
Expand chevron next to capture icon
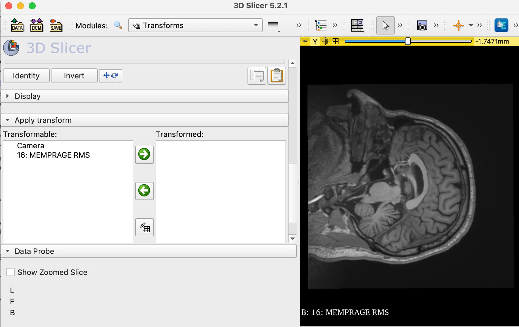(x=436, y=25)
